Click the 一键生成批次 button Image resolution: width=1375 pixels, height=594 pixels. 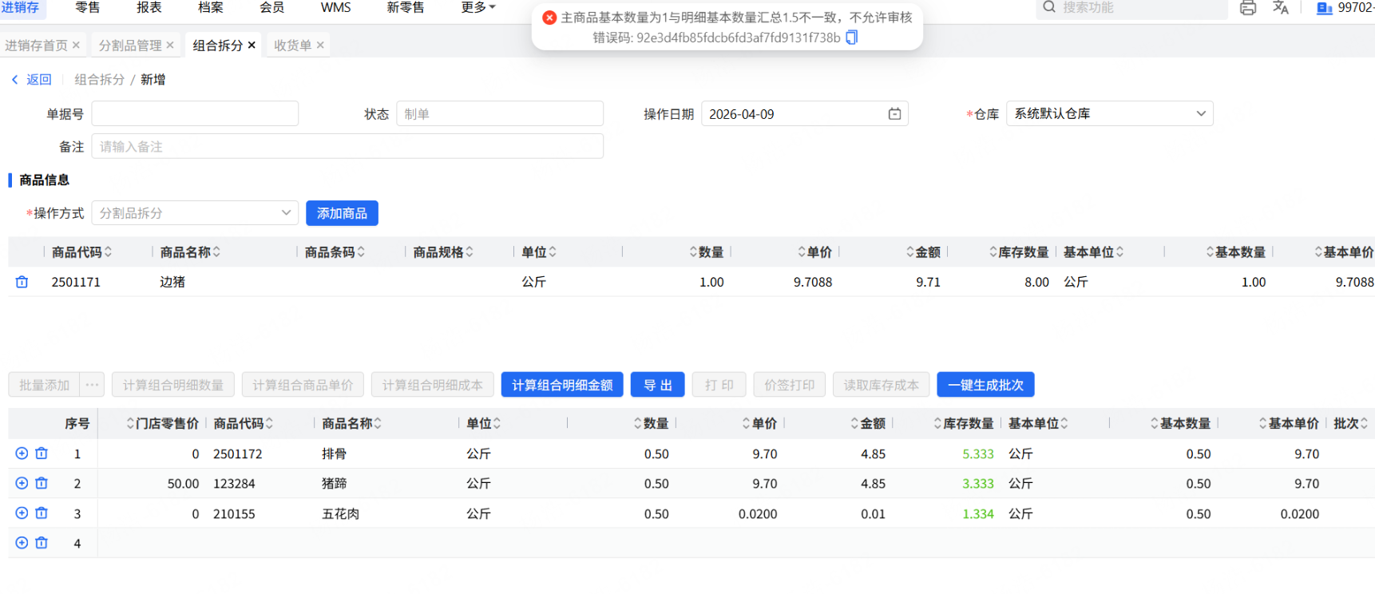coord(985,385)
